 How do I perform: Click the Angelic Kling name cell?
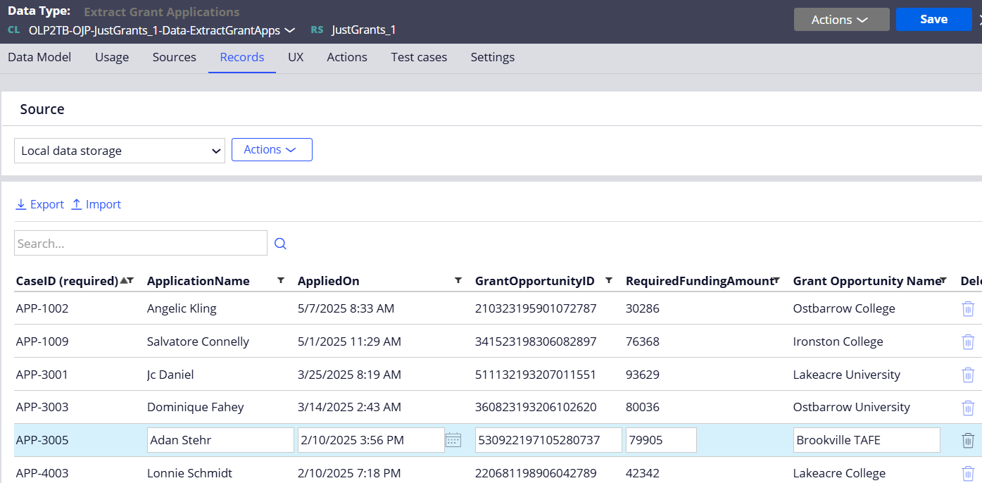click(182, 308)
